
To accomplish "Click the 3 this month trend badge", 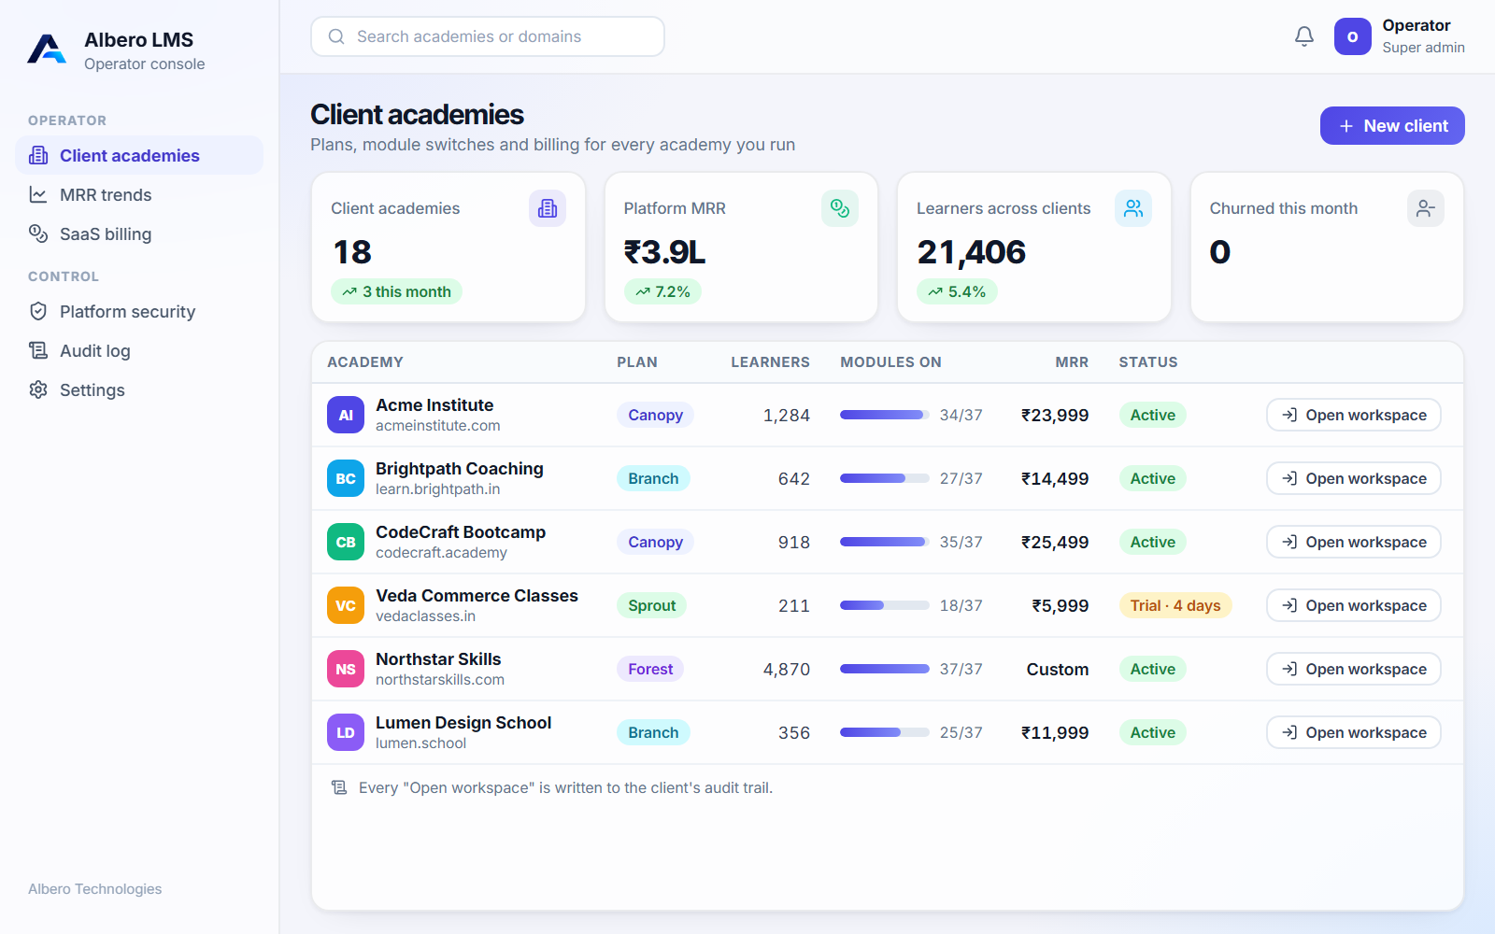I will (x=396, y=291).
